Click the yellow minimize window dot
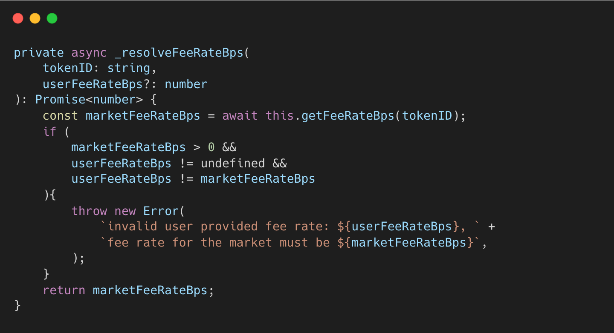The width and height of the screenshot is (614, 333). (35, 18)
